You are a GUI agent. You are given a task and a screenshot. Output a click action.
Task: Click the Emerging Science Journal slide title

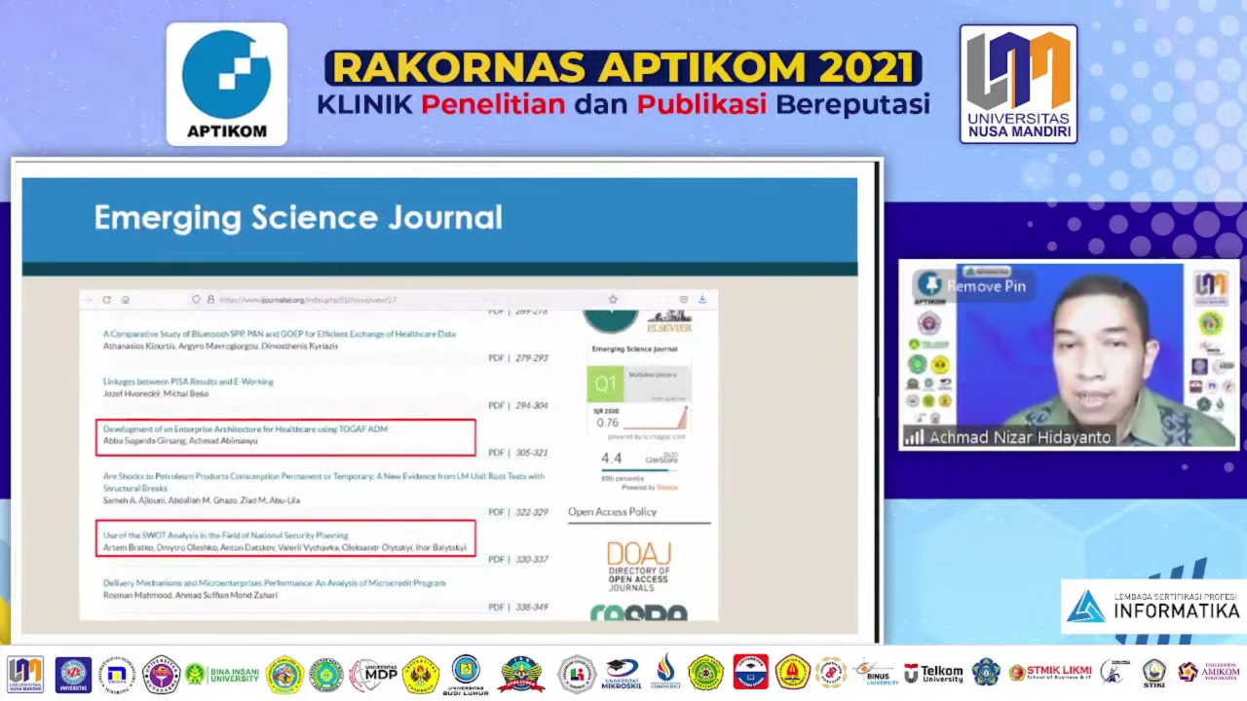tap(298, 218)
